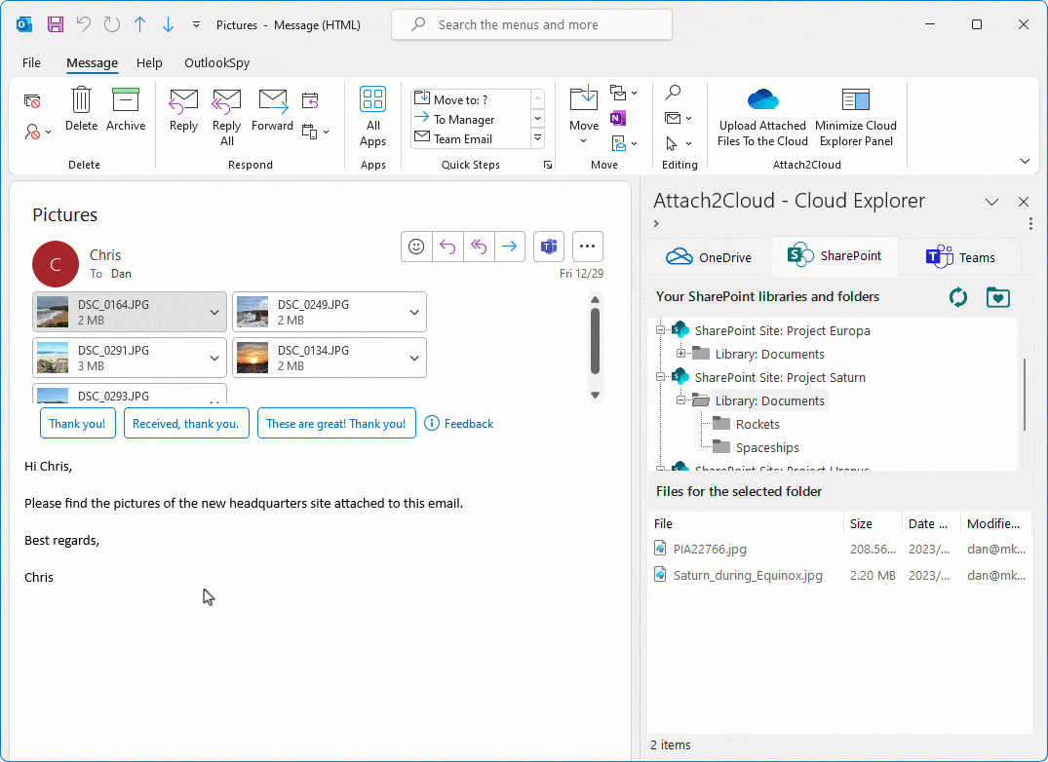Click the 'Thank you!' suggested reply
The height and width of the screenshot is (762, 1048).
(77, 423)
